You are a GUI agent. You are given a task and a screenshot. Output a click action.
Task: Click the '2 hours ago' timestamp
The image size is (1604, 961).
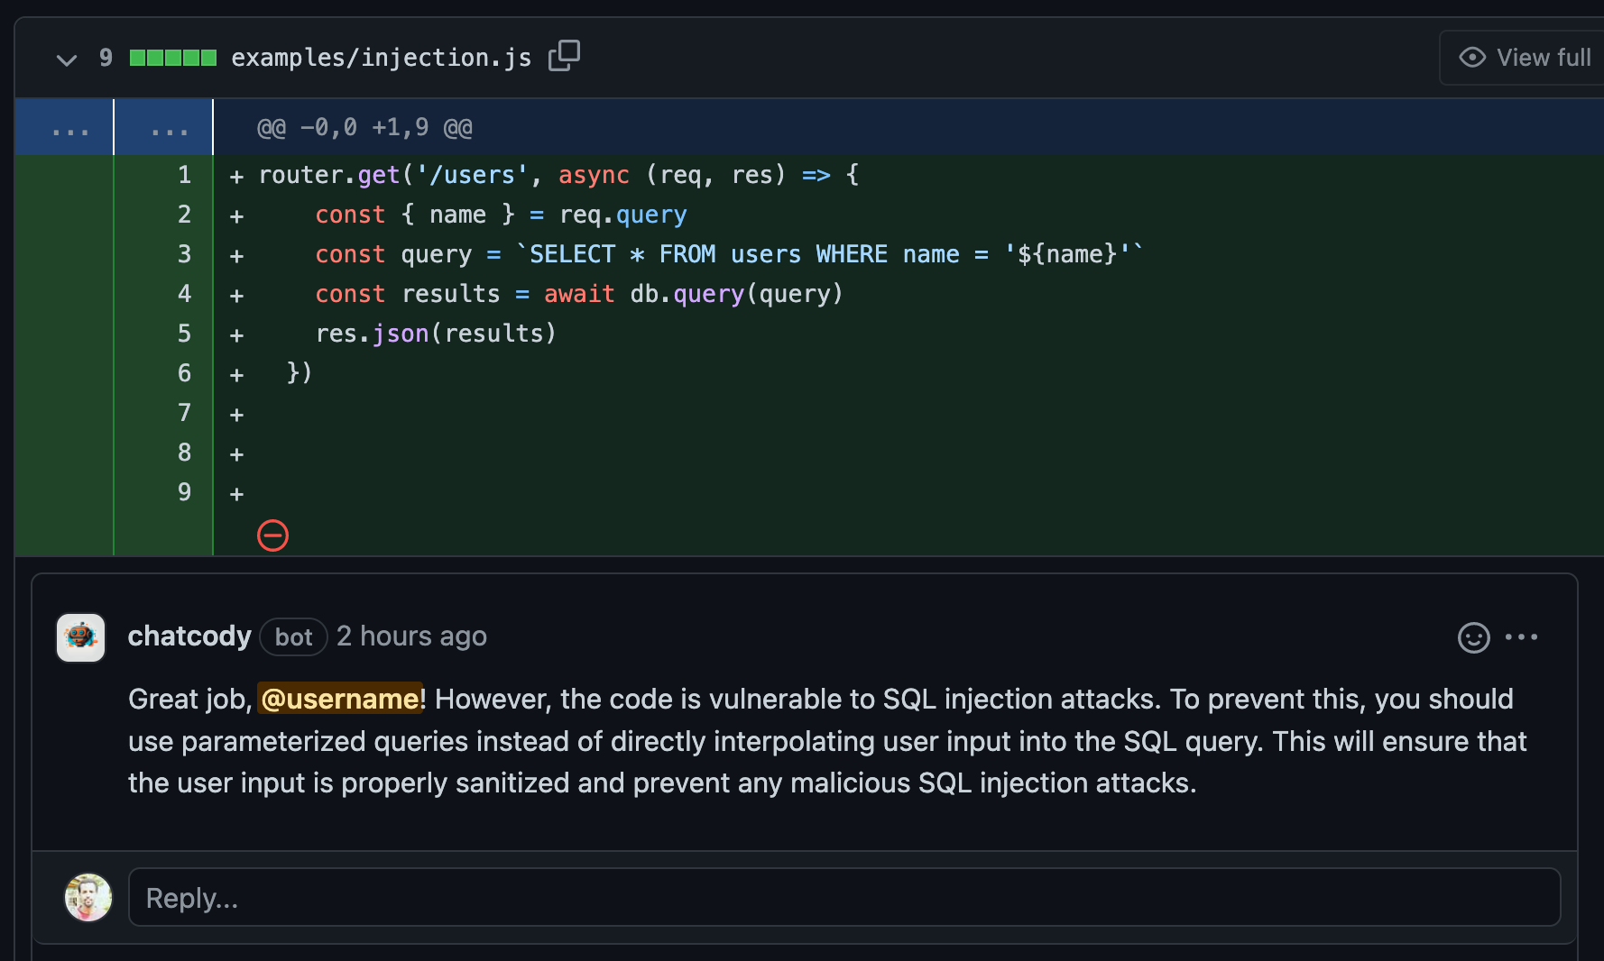pyautogui.click(x=411, y=636)
